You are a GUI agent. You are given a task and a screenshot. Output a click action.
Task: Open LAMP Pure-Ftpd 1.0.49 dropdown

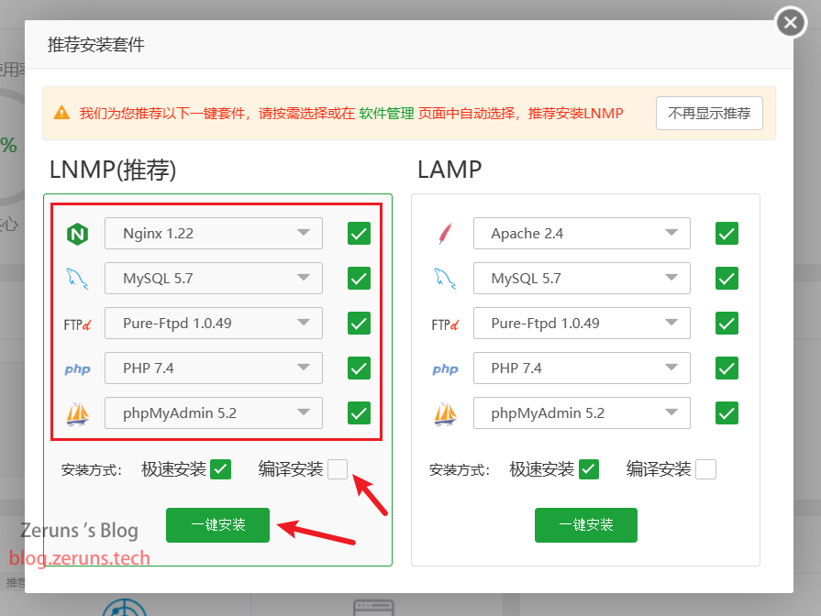point(582,324)
